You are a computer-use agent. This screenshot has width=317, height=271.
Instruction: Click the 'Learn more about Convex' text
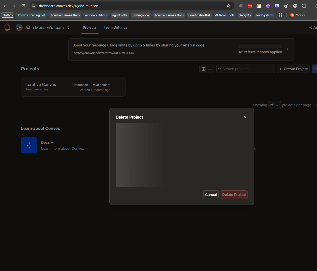click(62, 148)
